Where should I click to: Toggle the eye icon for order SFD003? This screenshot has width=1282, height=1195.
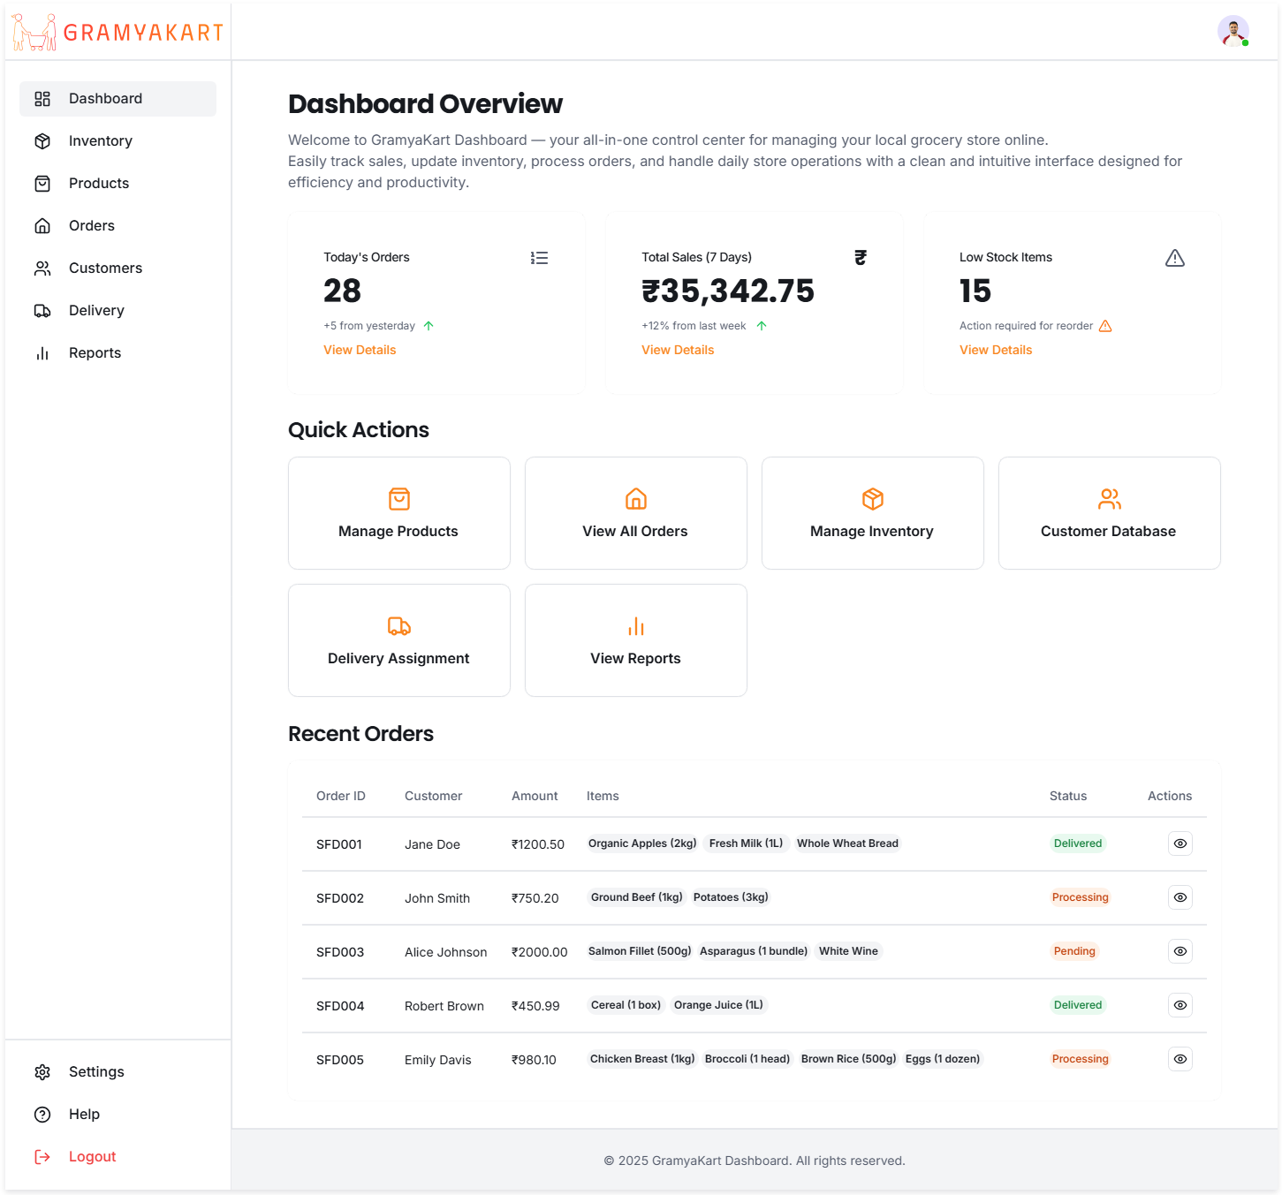[x=1180, y=951]
